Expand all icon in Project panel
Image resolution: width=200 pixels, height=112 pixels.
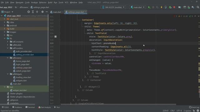pos(33,12)
